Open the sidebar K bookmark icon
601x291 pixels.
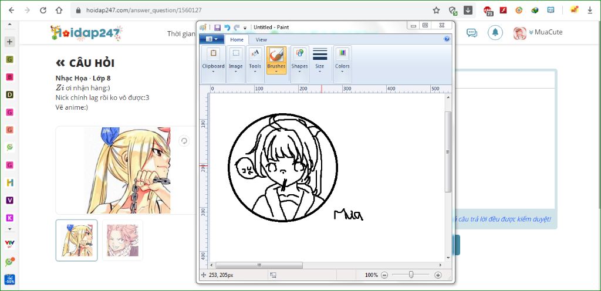click(10, 218)
